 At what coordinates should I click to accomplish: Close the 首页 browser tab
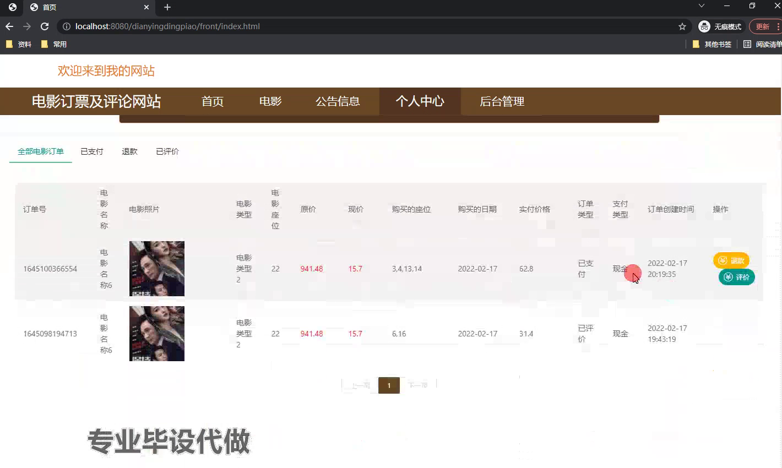click(146, 7)
